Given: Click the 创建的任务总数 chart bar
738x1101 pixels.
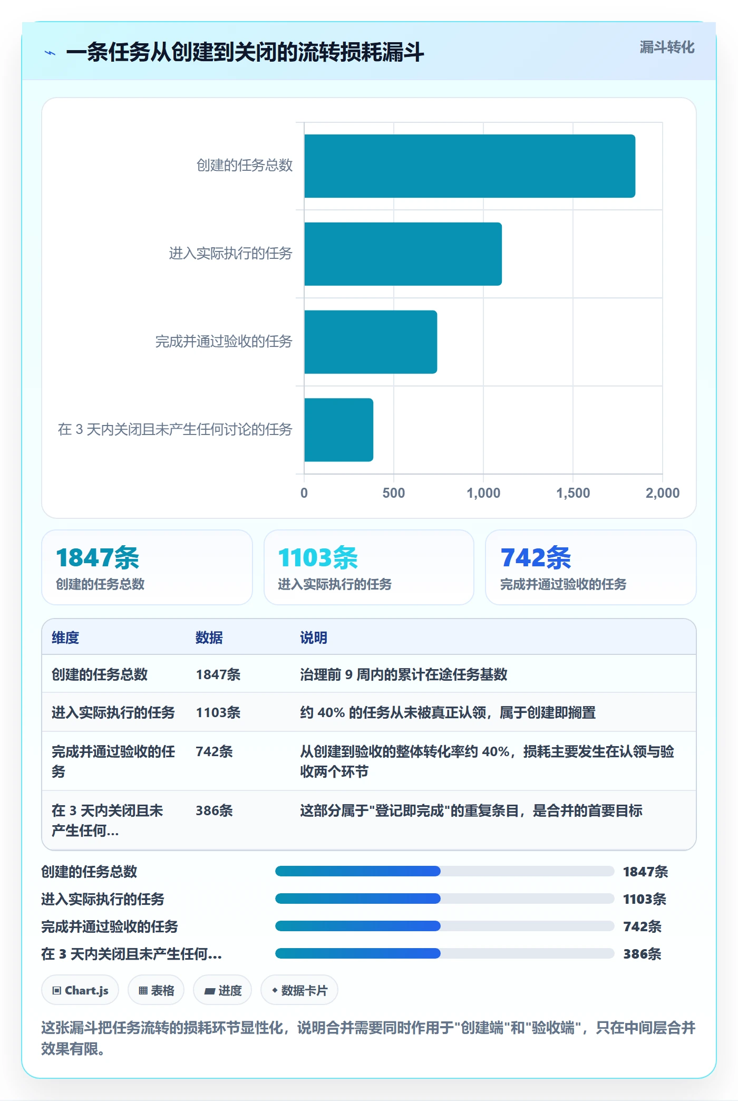Looking at the screenshot, I should point(470,166).
